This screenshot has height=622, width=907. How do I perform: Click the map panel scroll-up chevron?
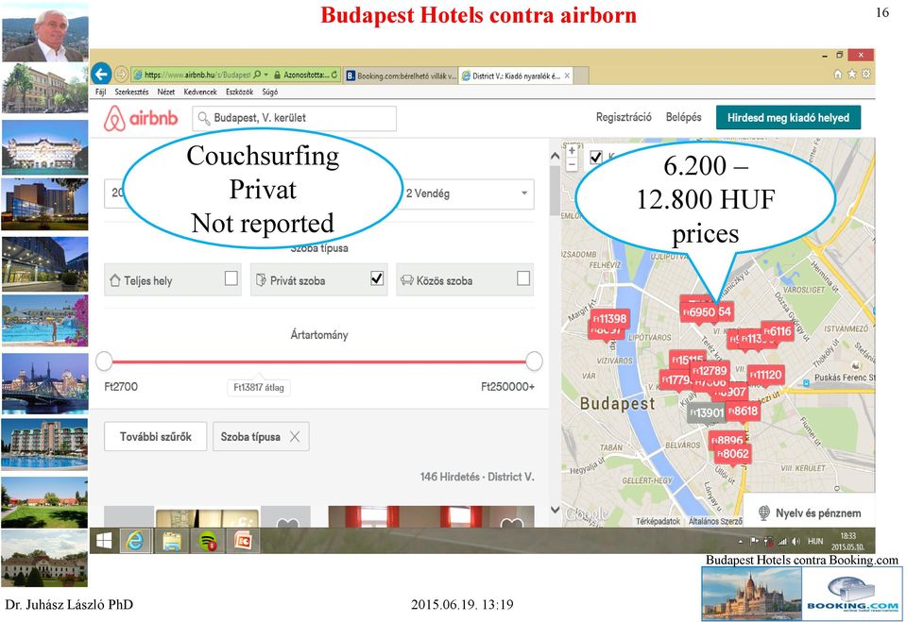[555, 156]
